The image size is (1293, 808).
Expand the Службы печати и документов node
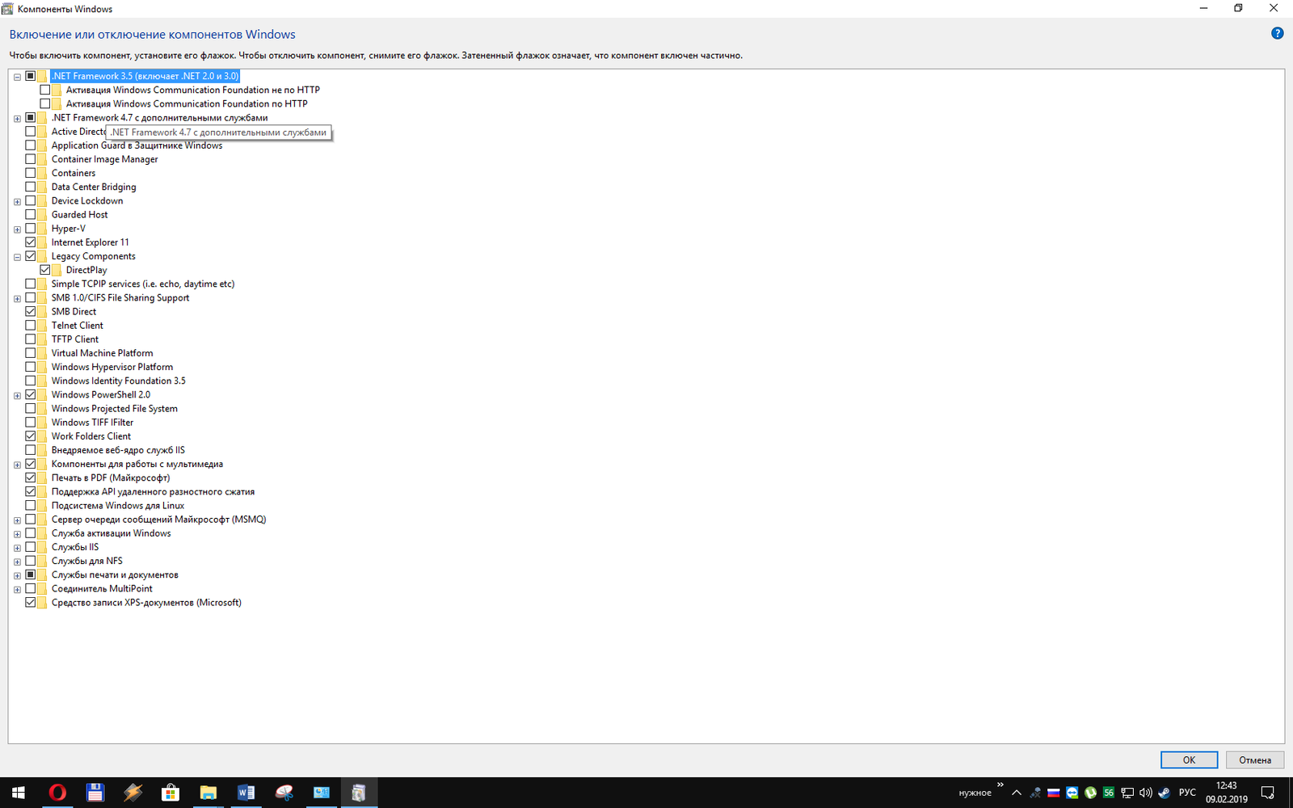17,575
